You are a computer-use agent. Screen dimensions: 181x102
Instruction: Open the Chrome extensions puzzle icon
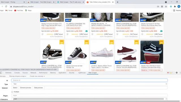click(175, 7)
